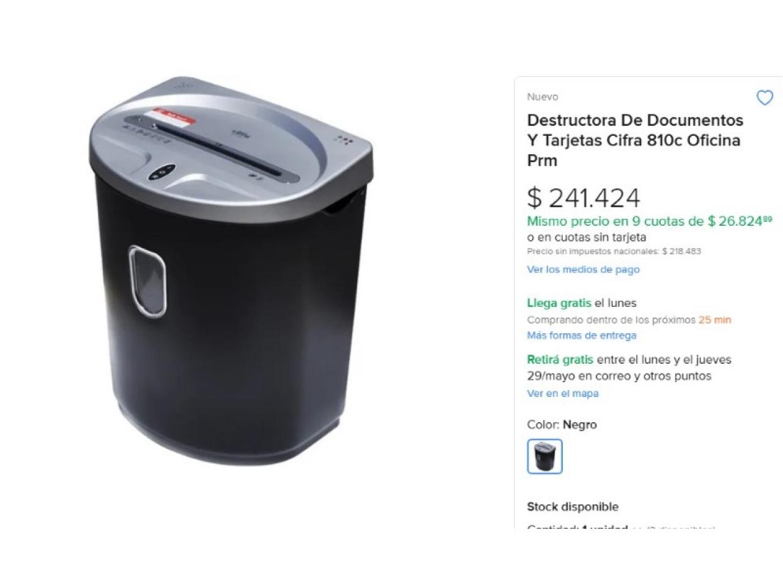
Task: Click the indicator dots on shredder lid
Action: (x=345, y=141)
